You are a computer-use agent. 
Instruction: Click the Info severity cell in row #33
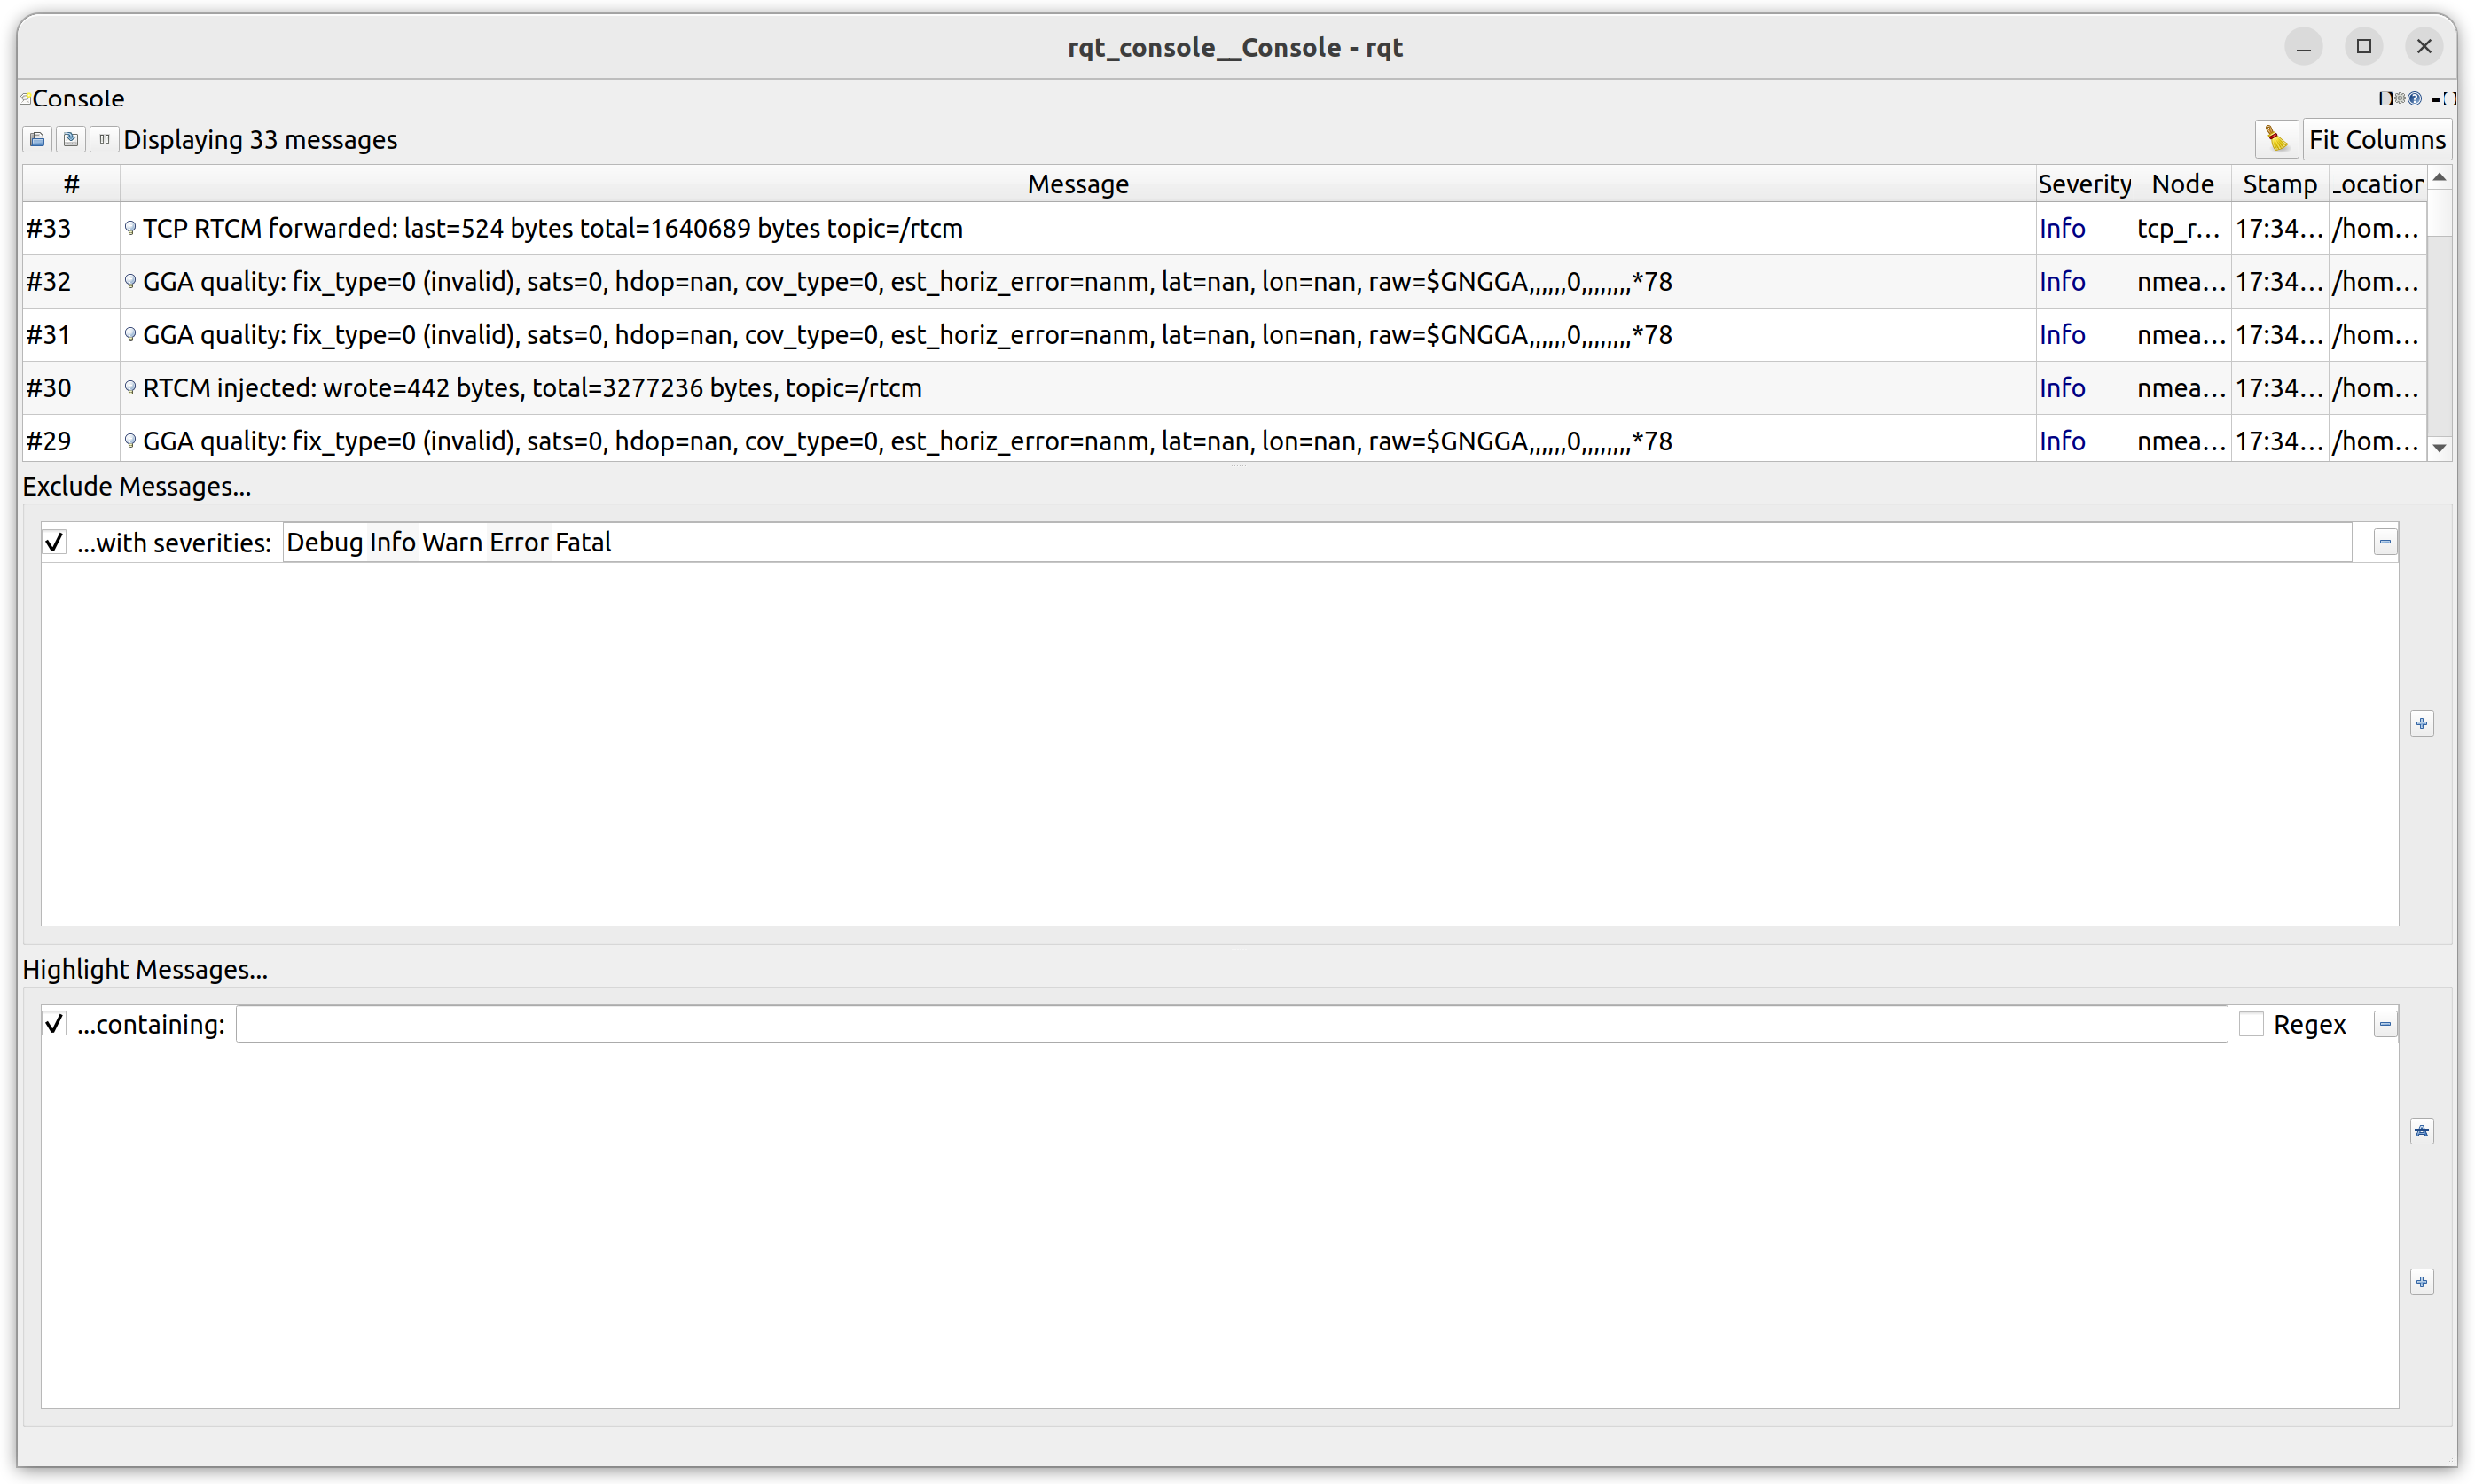coord(2084,228)
